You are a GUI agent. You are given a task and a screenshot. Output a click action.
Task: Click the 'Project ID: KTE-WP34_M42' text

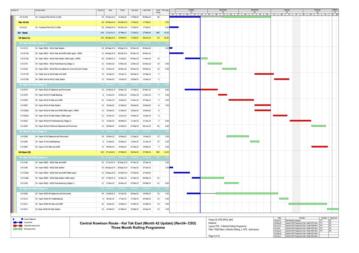(221, 220)
